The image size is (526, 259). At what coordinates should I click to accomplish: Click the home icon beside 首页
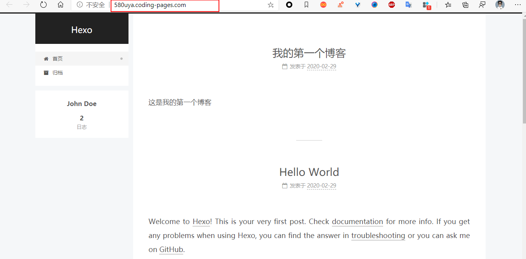coord(46,59)
